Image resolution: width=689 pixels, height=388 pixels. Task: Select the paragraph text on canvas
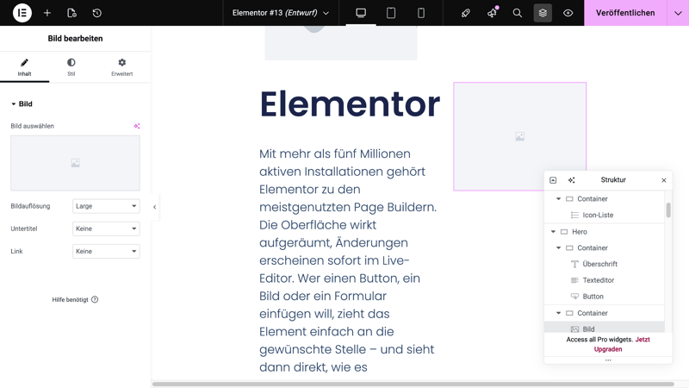(348, 260)
